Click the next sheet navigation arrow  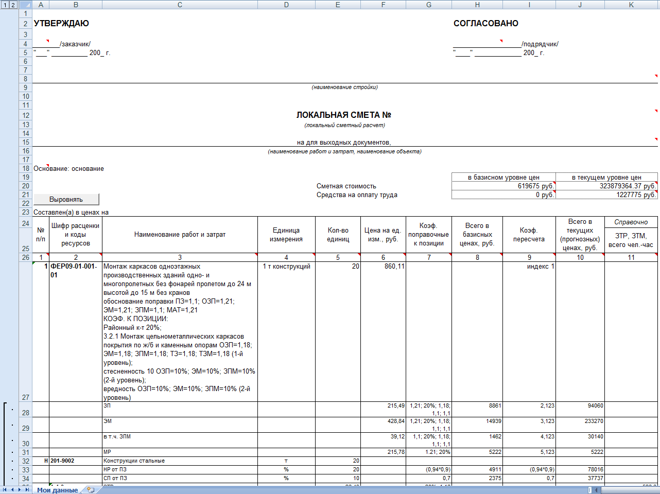tap(20, 490)
